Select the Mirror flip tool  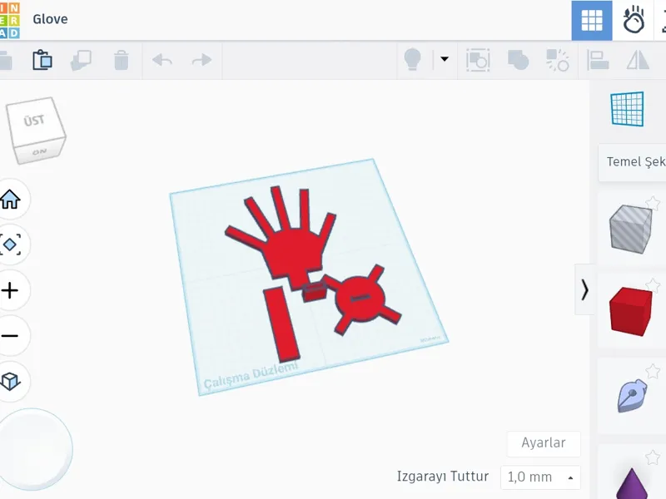coord(638,60)
